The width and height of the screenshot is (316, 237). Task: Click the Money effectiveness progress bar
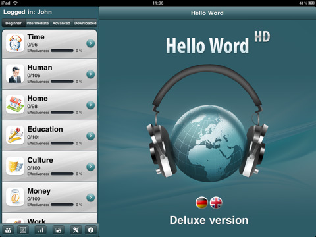pyautogui.click(x=62, y=205)
